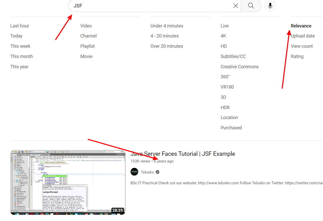The height and width of the screenshot is (221, 323).
Task: Click the 28:29 duration badge on thumbnail
Action: (x=118, y=210)
